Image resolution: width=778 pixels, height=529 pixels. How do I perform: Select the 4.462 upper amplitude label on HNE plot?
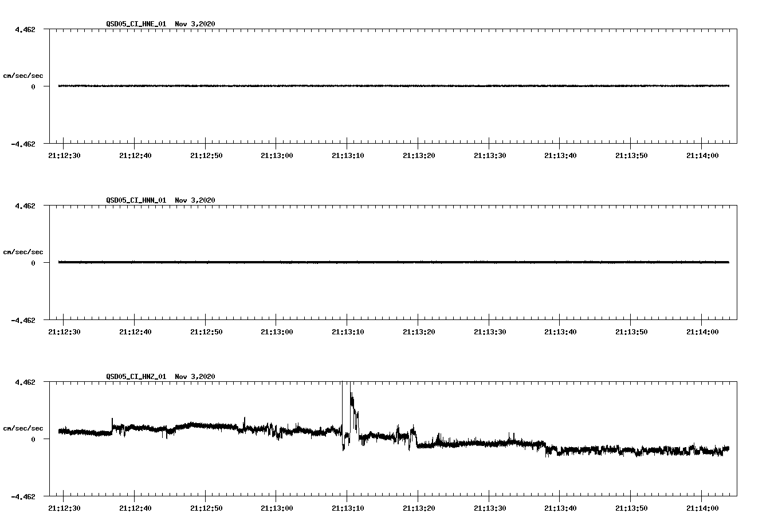[x=26, y=28]
